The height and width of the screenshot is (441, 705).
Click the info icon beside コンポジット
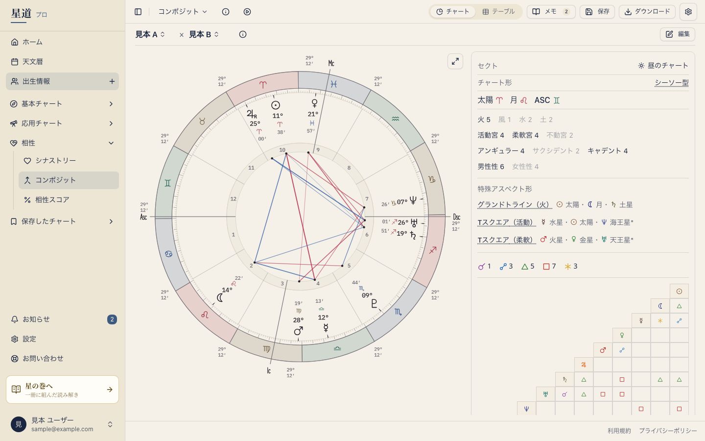click(x=226, y=12)
